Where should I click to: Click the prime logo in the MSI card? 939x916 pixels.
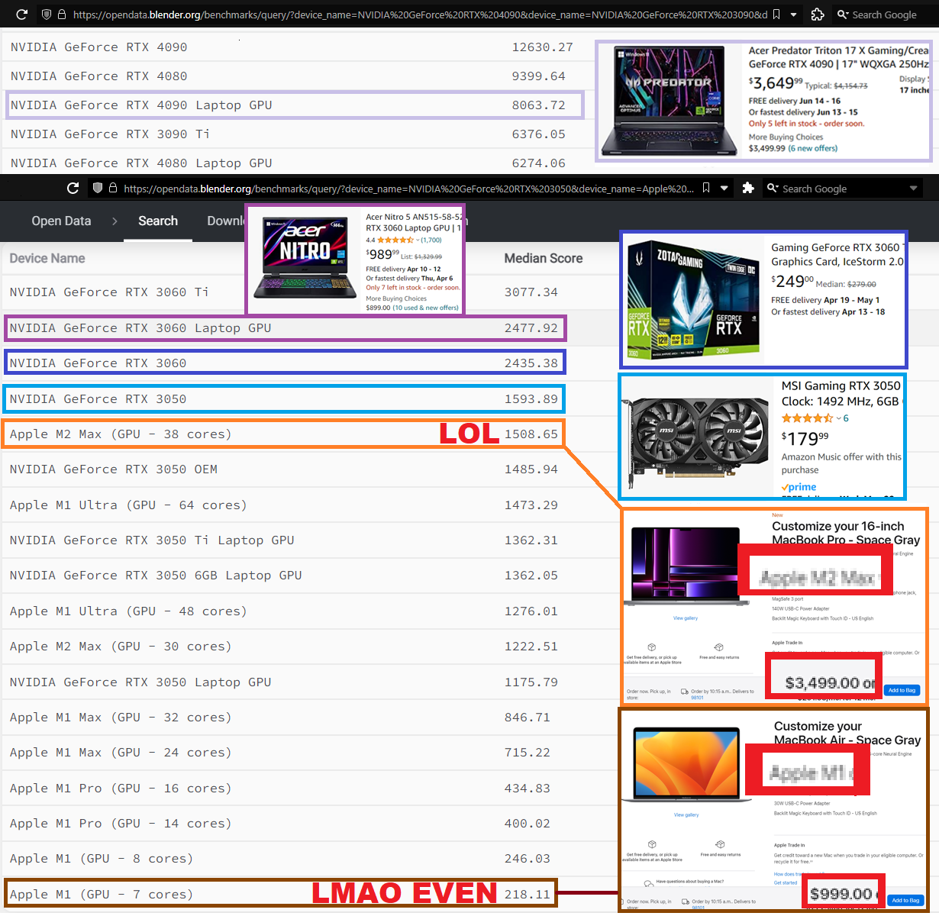click(799, 487)
